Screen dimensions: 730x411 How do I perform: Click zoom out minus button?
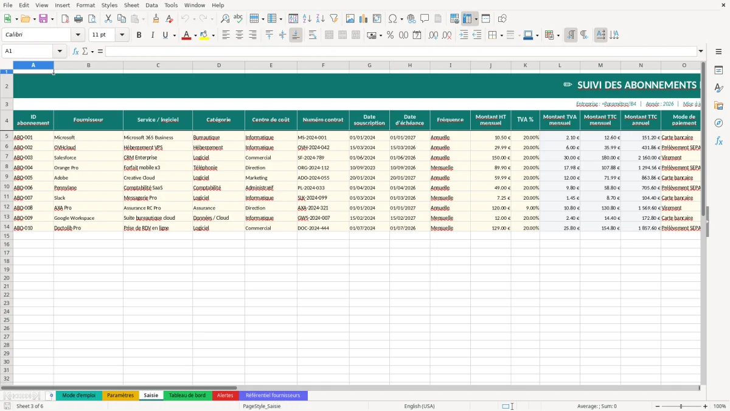(x=657, y=406)
